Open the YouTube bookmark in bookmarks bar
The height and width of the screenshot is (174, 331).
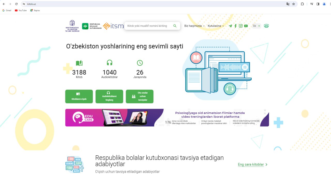click(21, 10)
